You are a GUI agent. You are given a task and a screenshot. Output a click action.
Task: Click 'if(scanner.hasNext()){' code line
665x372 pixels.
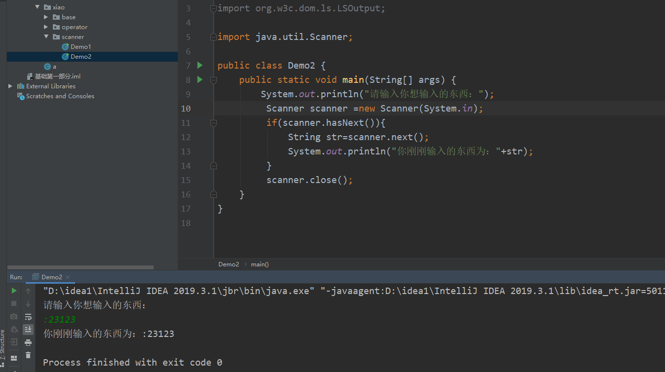(326, 123)
